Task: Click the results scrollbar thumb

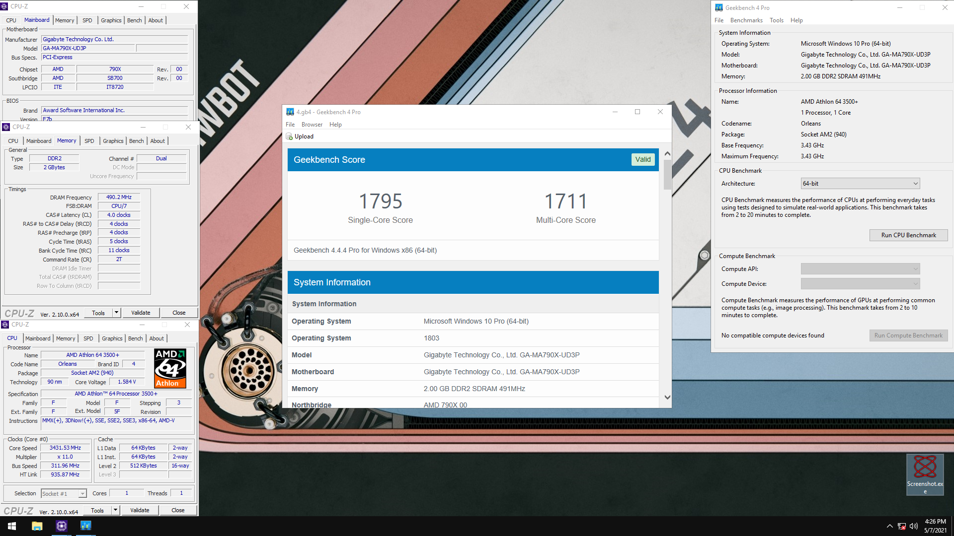Action: (x=667, y=174)
